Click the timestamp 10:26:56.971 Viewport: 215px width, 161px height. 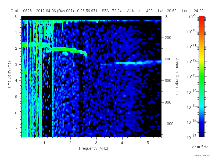coord(86,11)
